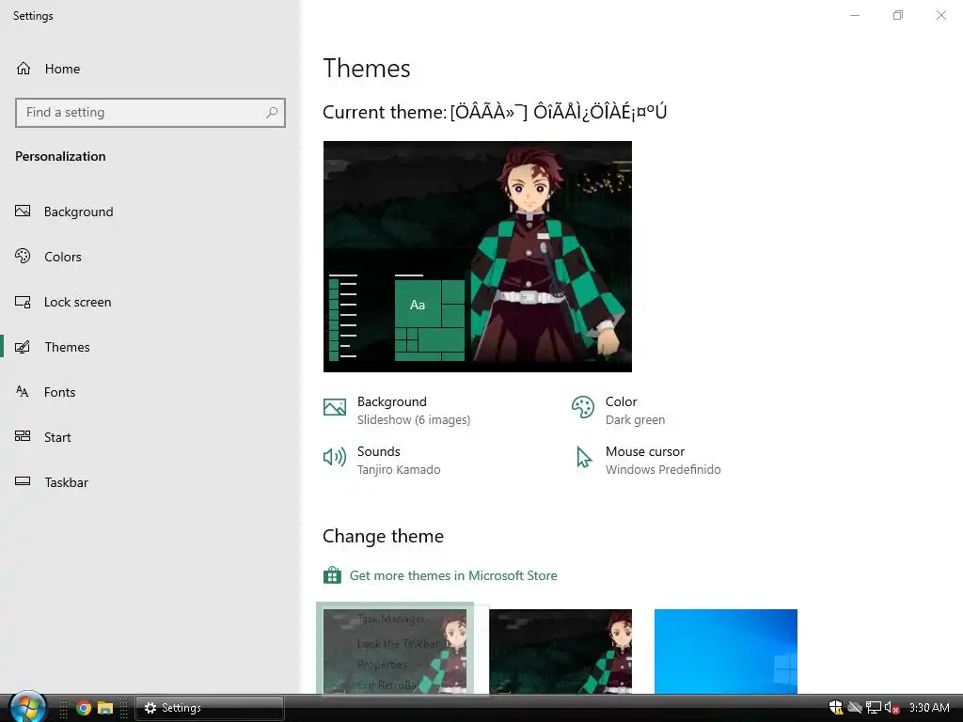
Task: Click the Color palette icon under theme preview
Action: [x=583, y=407]
